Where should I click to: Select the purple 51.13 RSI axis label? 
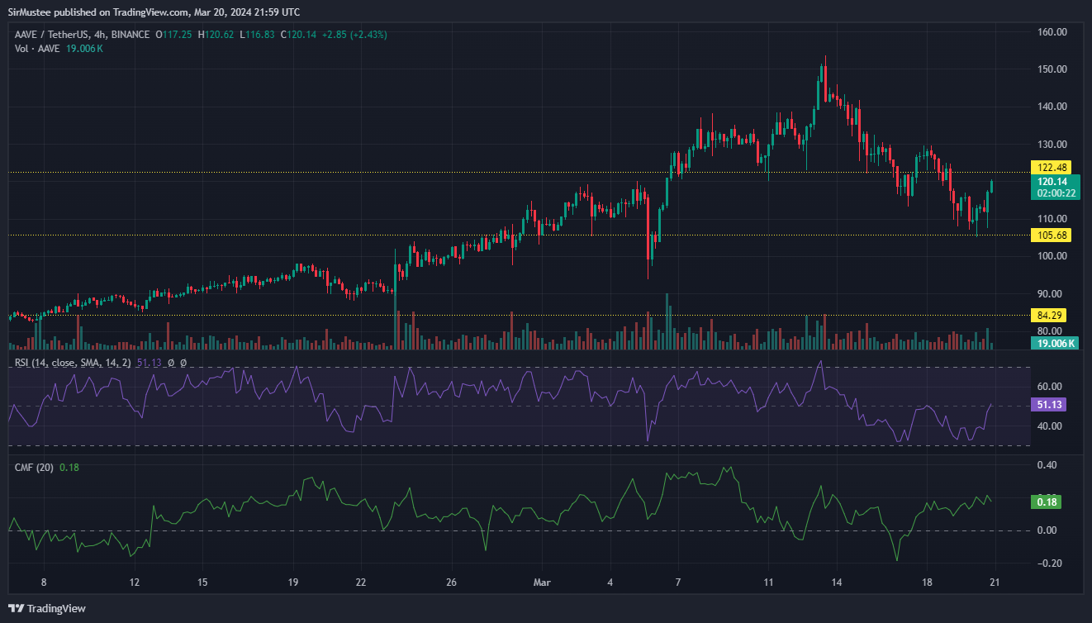1054,405
